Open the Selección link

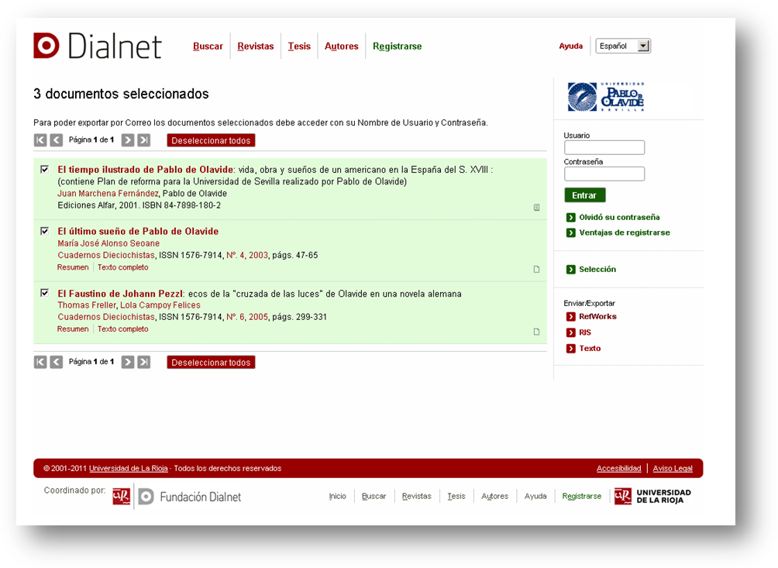tap(597, 270)
